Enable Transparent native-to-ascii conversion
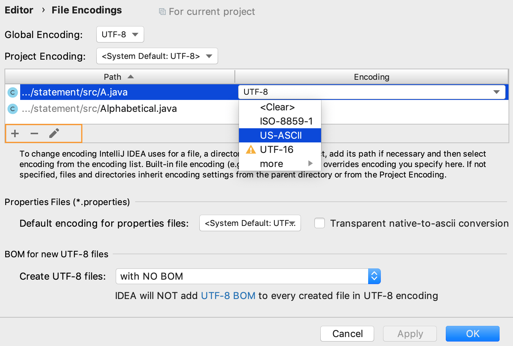 coord(320,223)
